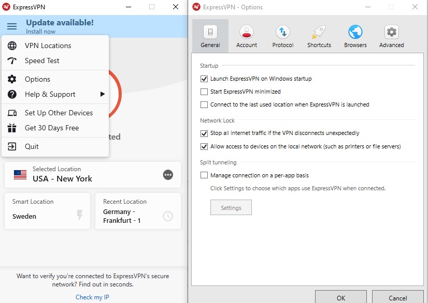
Task: Pick Germany - Frankfurt - 1 recent location
Action: tap(138, 211)
